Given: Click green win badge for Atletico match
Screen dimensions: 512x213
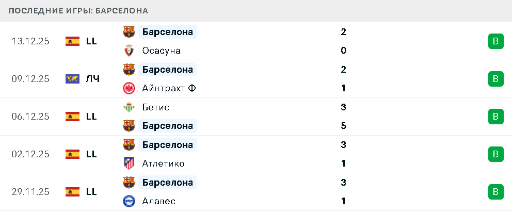Looking at the screenshot, I should click(495, 154).
